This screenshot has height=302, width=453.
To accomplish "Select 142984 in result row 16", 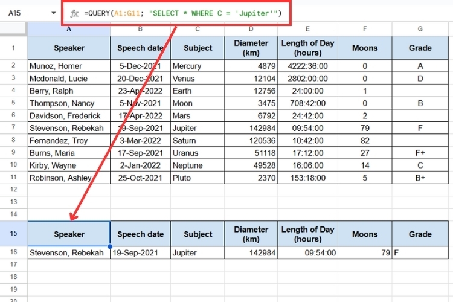I will click(x=251, y=252).
